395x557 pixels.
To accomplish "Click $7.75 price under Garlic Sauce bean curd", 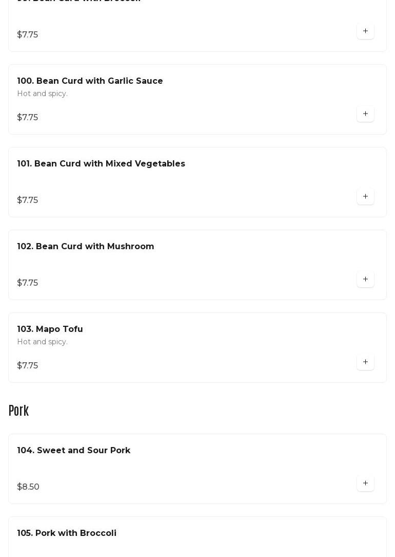I will 28,117.
